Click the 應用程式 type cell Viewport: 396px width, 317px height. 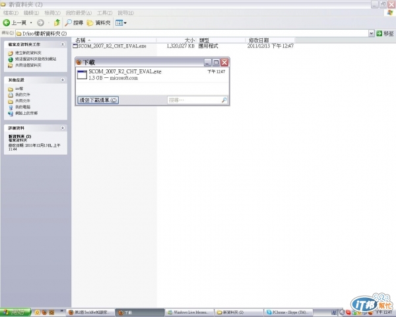(x=208, y=46)
